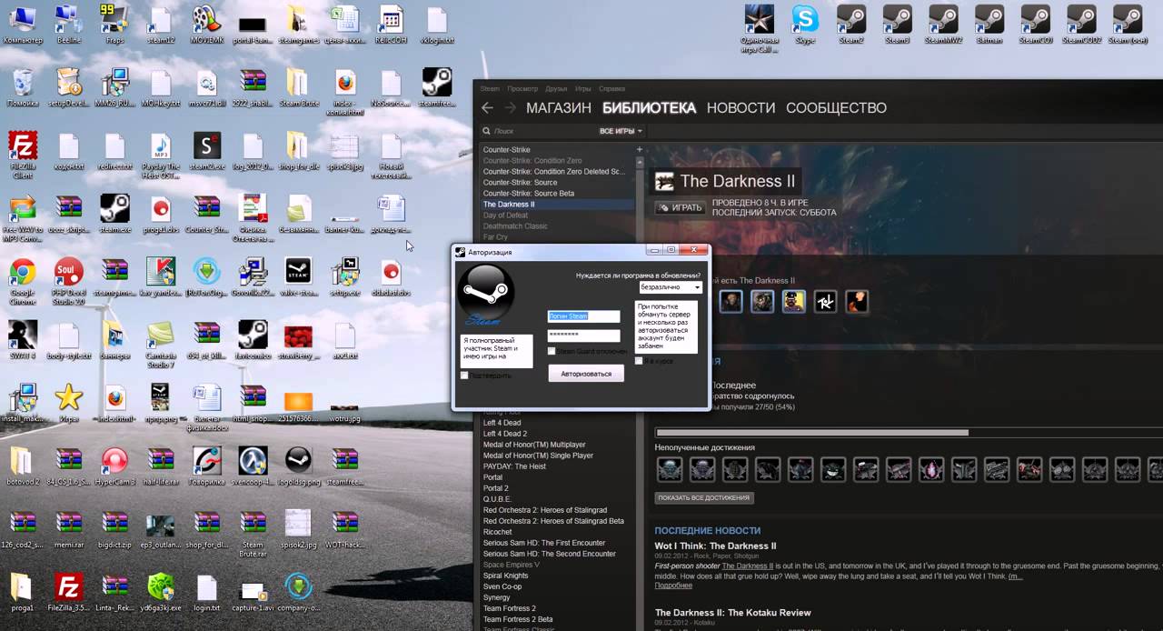Viewport: 1163px width, 631px height.
Task: Select the HyperCam 3 desktop icon
Action: pos(114,466)
